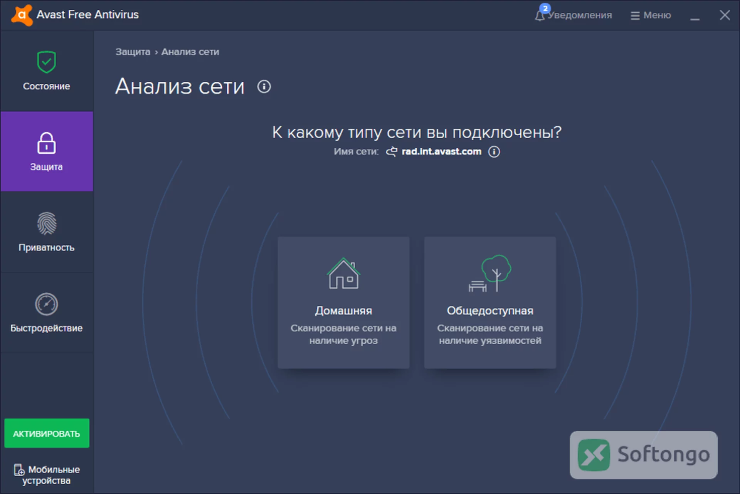The height and width of the screenshot is (494, 740).
Task: Select the Защита padlock icon
Action: (47, 143)
